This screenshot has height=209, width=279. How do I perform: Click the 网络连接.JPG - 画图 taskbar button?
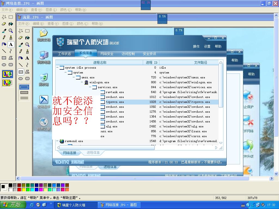(119, 205)
